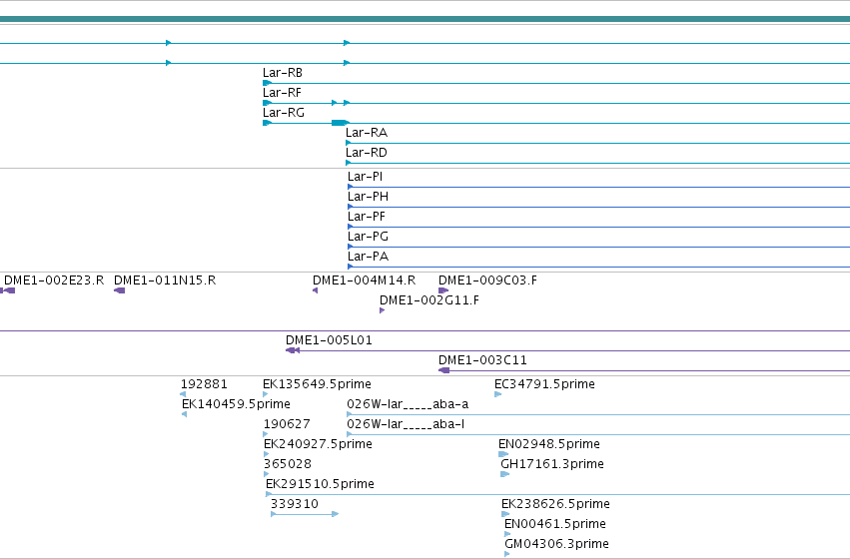This screenshot has width=850, height=559.
Task: Click the teal overview bar at top
Action: pos(425,20)
